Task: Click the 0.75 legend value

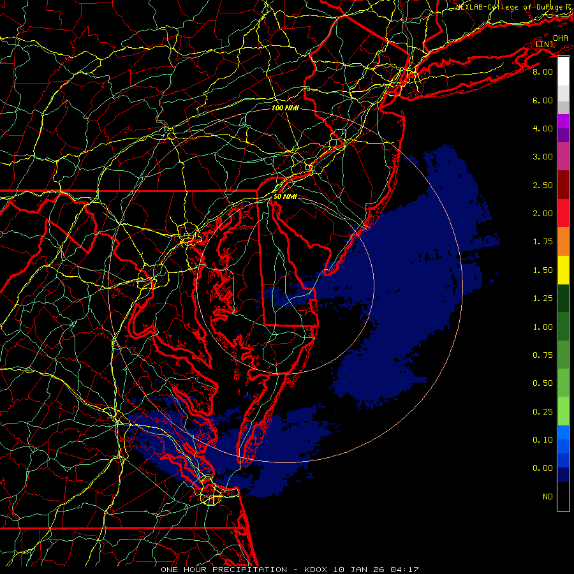Action: (543, 355)
